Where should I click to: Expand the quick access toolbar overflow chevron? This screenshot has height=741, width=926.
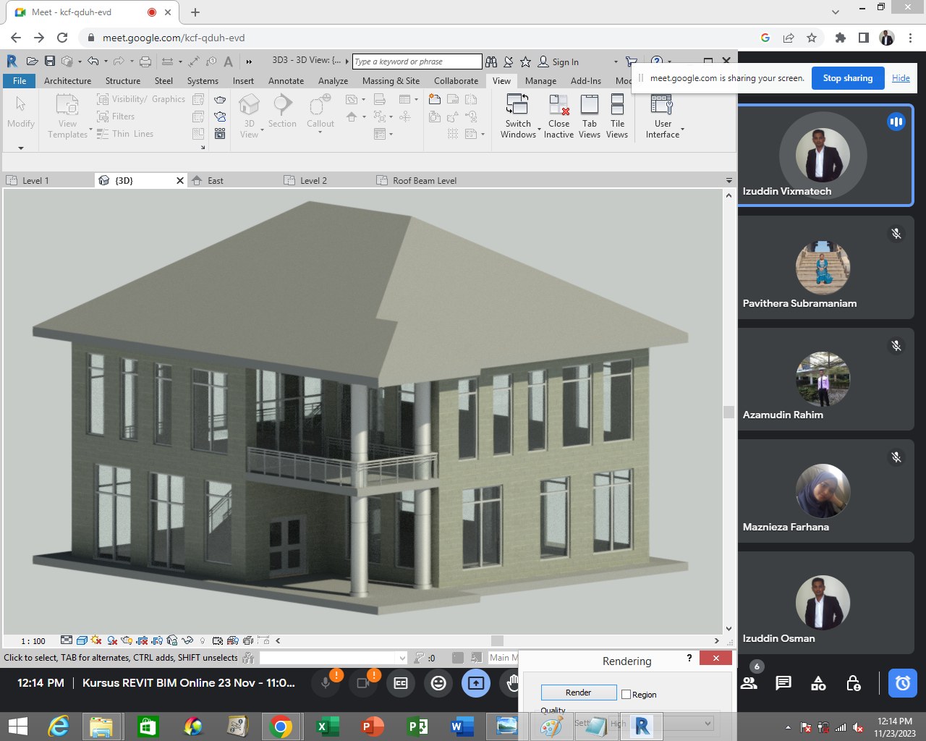(x=249, y=62)
